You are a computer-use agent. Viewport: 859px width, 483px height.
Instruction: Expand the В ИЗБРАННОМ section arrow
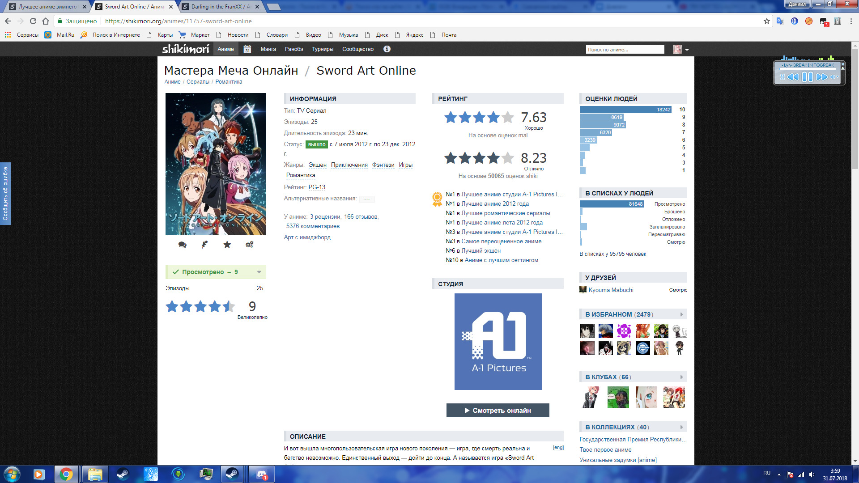pos(681,314)
